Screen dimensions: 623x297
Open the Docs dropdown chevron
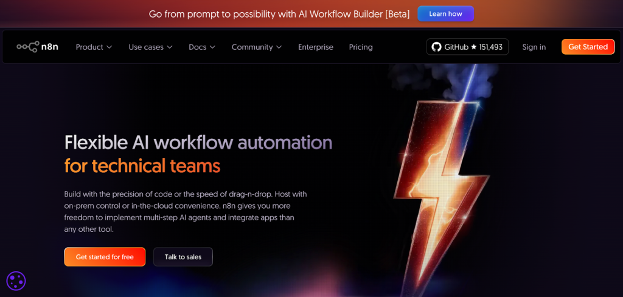[x=212, y=47]
